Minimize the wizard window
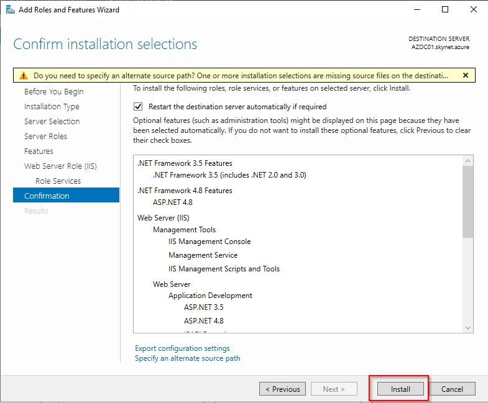 point(417,10)
